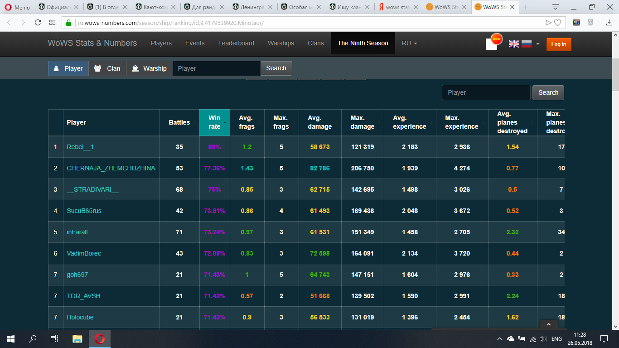Click the orange Log in button
This screenshot has height=348, width=619.
coord(559,44)
